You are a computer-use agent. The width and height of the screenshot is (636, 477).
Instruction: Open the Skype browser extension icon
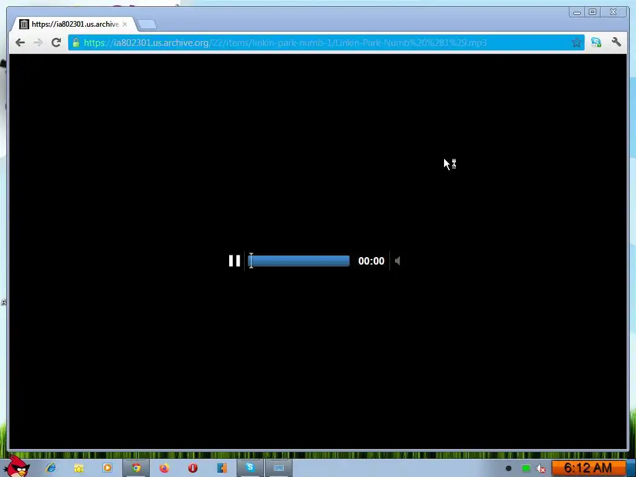click(x=596, y=42)
